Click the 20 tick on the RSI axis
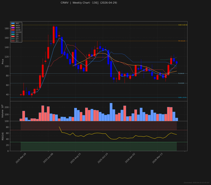The height and width of the screenshot is (185, 211). (x=7, y=145)
